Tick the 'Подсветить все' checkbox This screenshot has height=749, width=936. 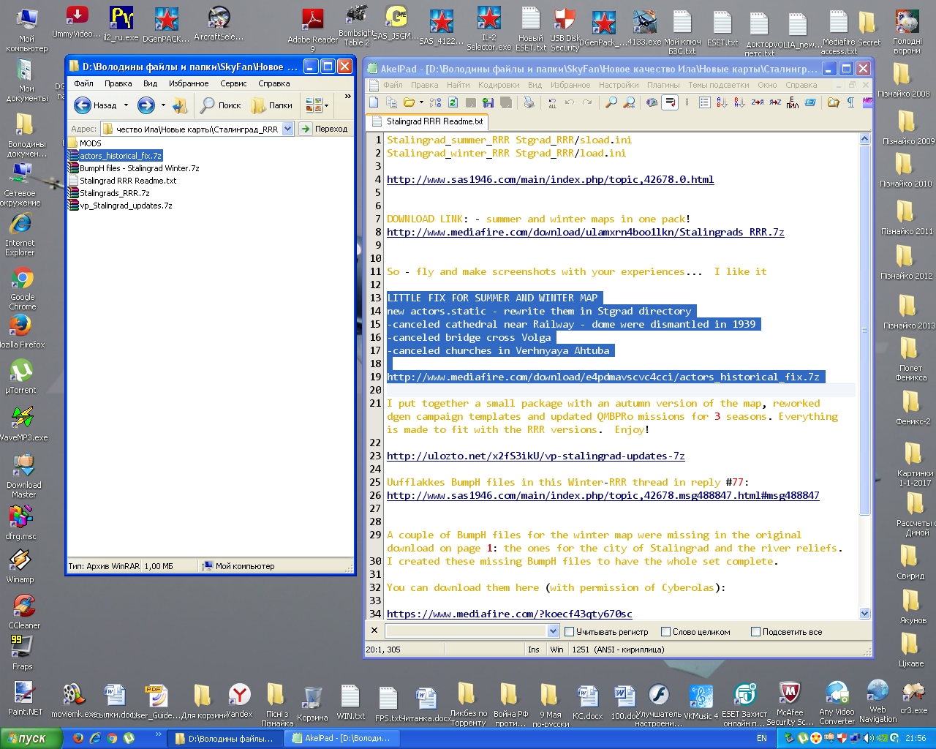pos(756,632)
